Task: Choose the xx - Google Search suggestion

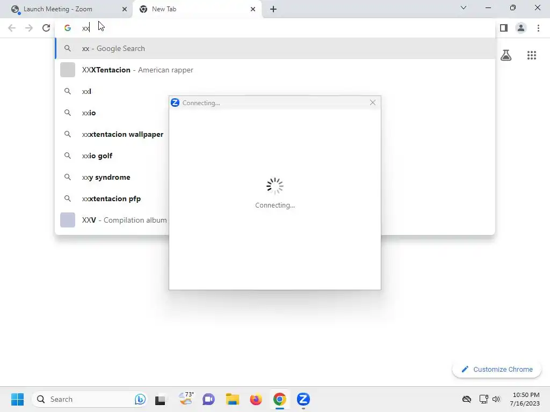Action: (276, 48)
